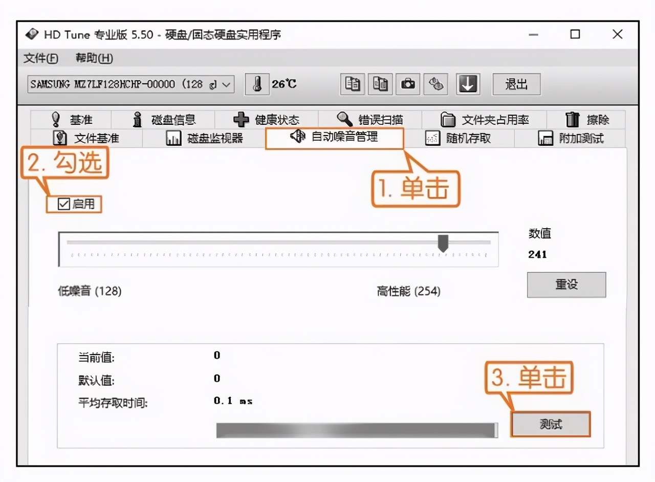The height and width of the screenshot is (482, 655).
Task: Click the test progress bar
Action: (357, 430)
